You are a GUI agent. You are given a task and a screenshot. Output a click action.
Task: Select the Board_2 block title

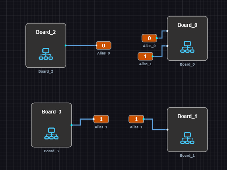pyautogui.click(x=46, y=32)
